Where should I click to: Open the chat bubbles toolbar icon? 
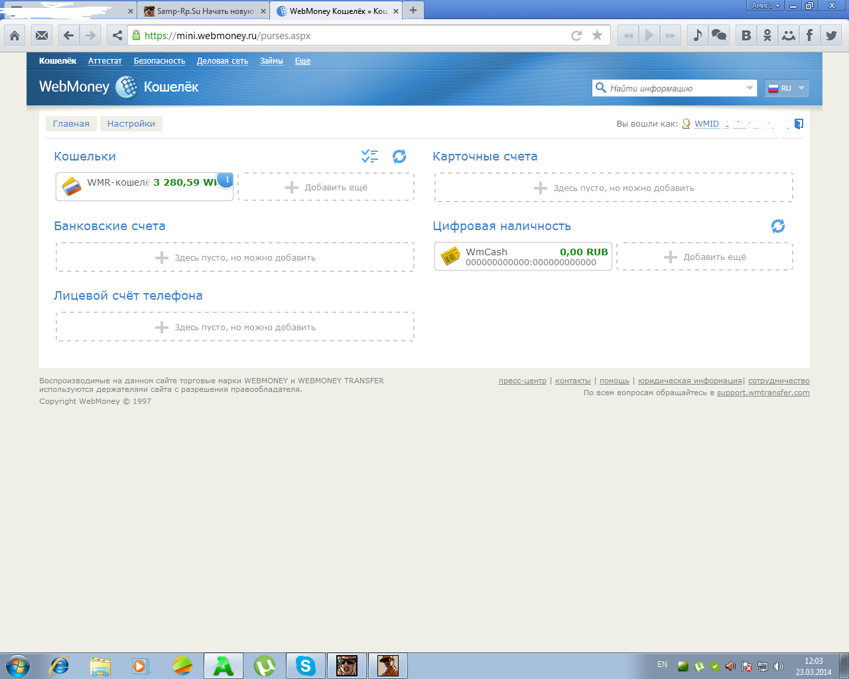[x=718, y=36]
